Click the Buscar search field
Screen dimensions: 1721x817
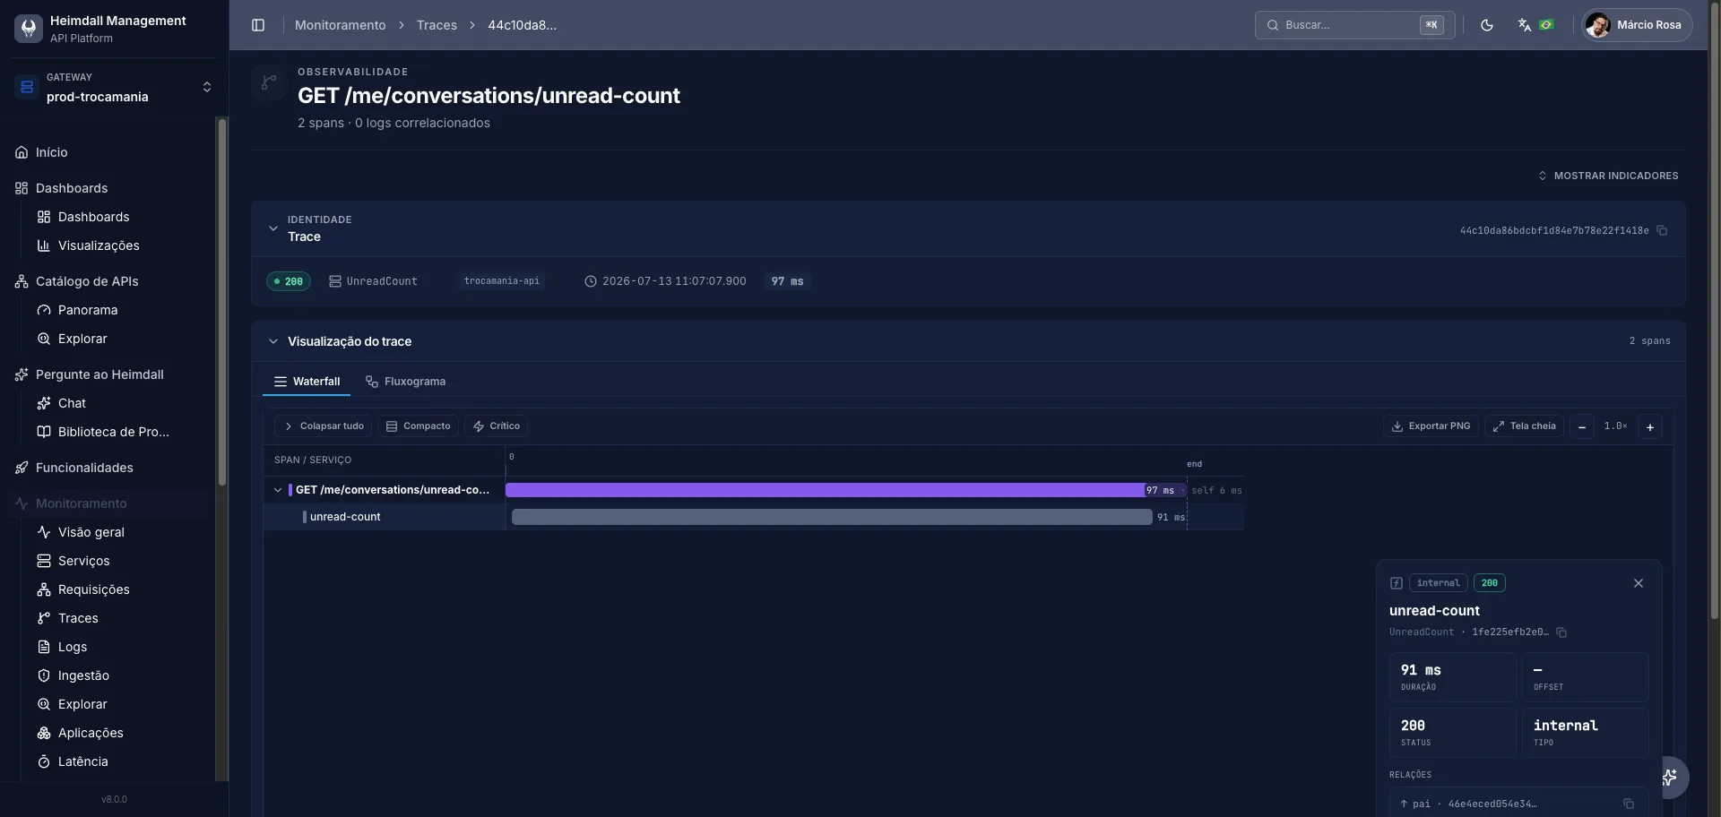pos(1354,25)
